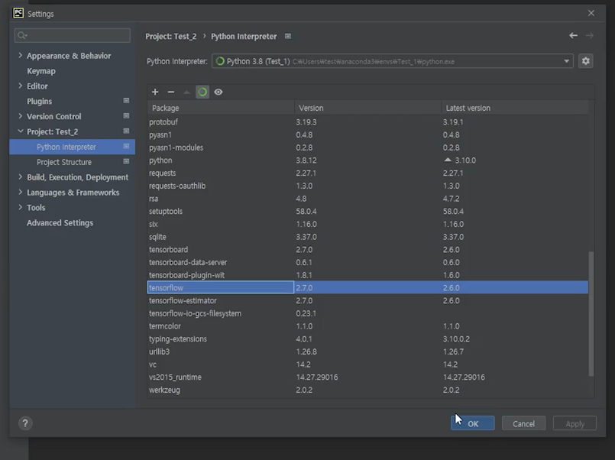Viewport: 615px width, 460px height.
Task: Click the Version column header
Action: click(367, 108)
